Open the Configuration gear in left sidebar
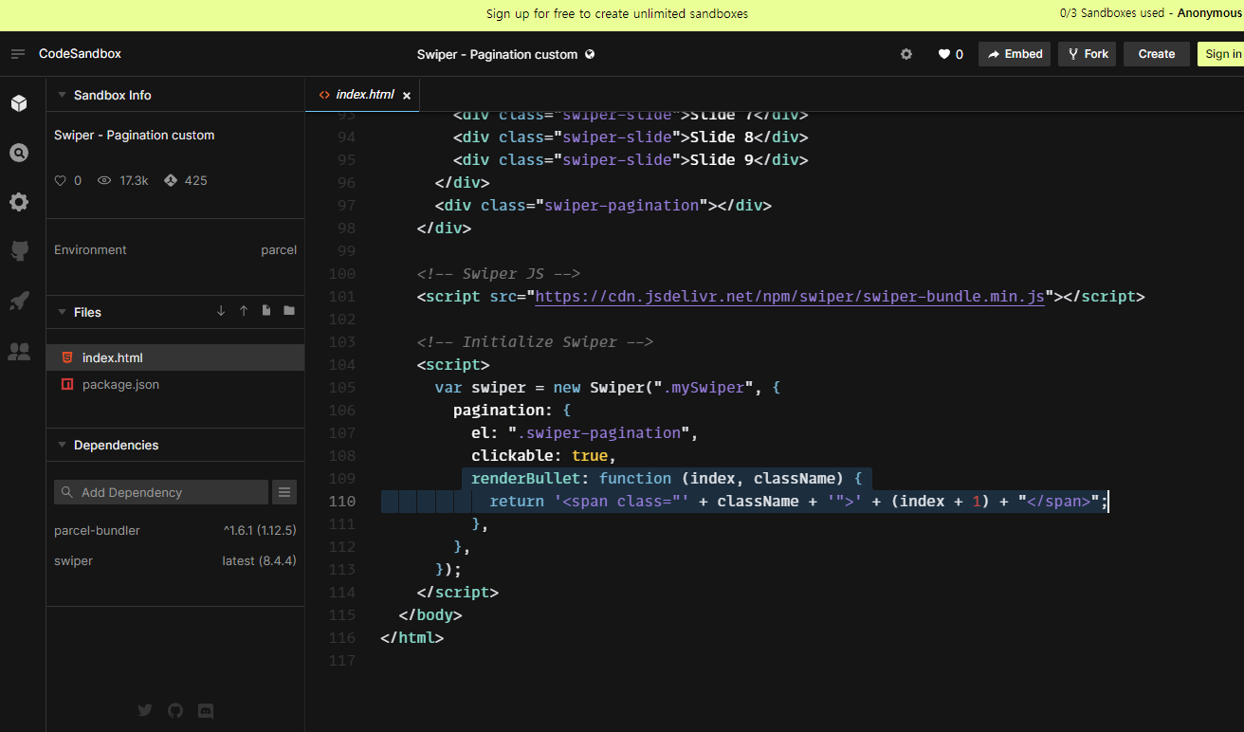Image resolution: width=1244 pixels, height=732 pixels. 19,202
